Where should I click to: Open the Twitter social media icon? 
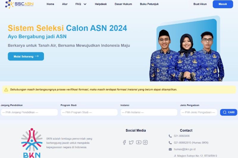(x=131, y=142)
